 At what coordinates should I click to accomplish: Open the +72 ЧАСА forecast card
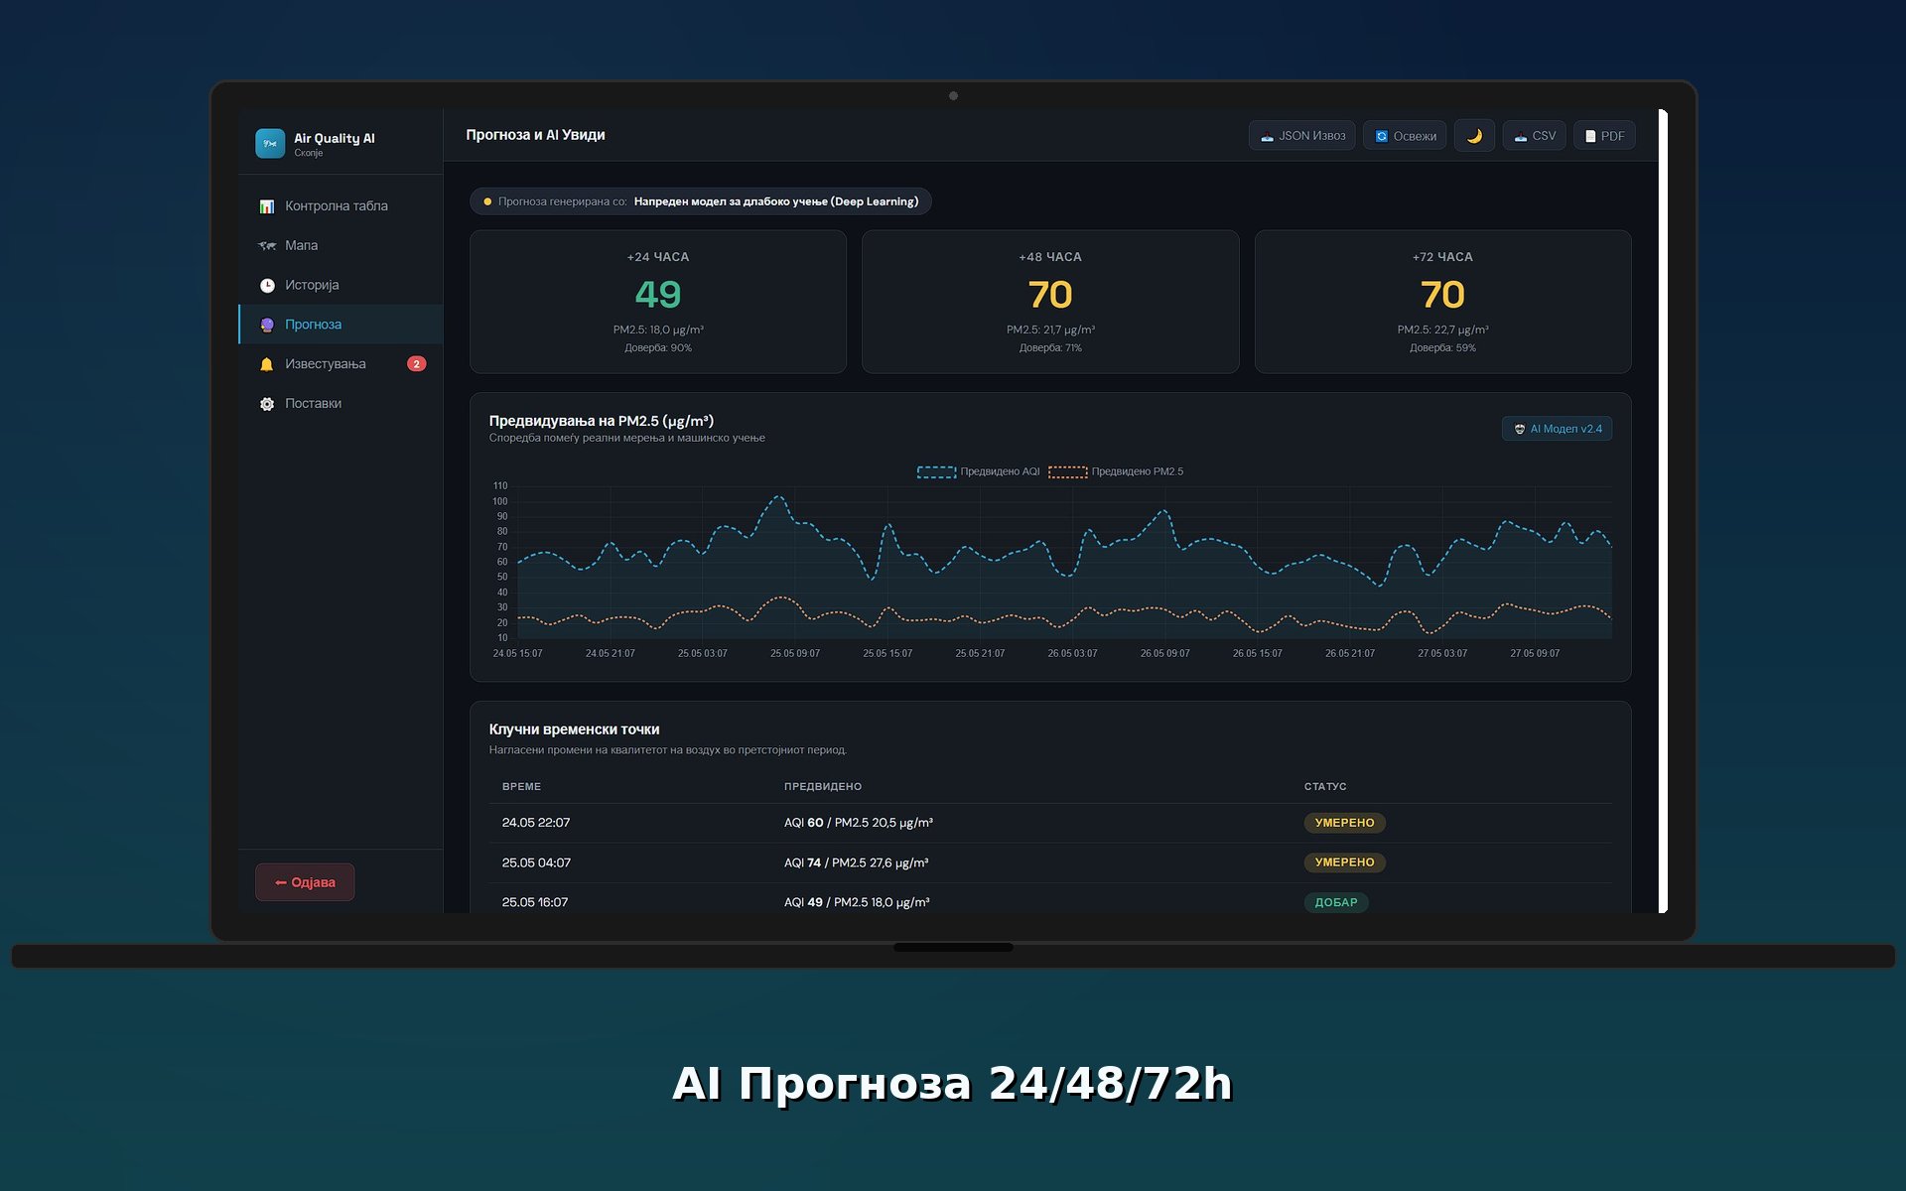click(1442, 302)
